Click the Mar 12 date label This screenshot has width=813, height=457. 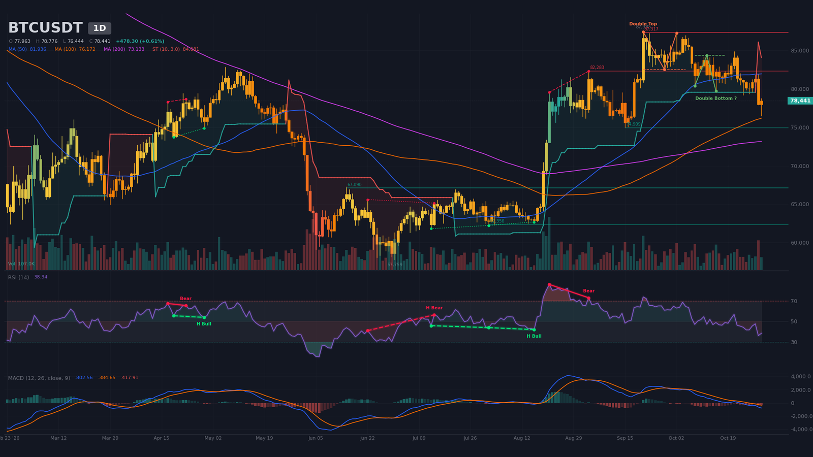58,438
